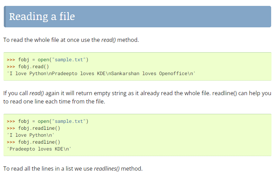This screenshot has height=181, width=276.
Task: Click the italic read() in "If you call read() again"
Action: (x=37, y=93)
